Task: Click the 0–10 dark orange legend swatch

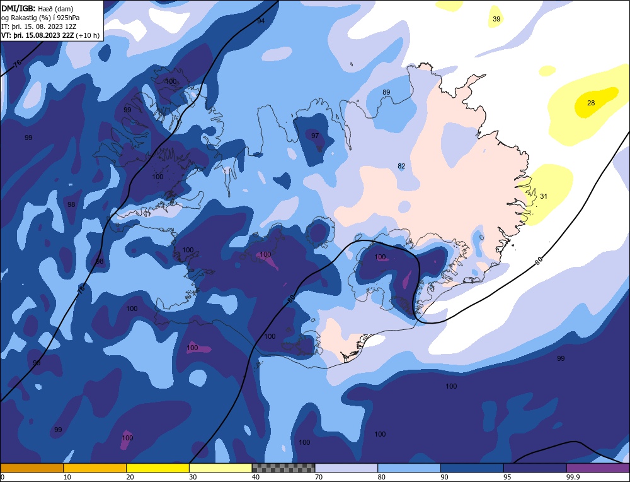Action: coord(31,468)
